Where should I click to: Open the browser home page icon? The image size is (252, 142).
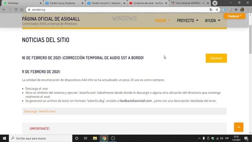click(22, 9)
